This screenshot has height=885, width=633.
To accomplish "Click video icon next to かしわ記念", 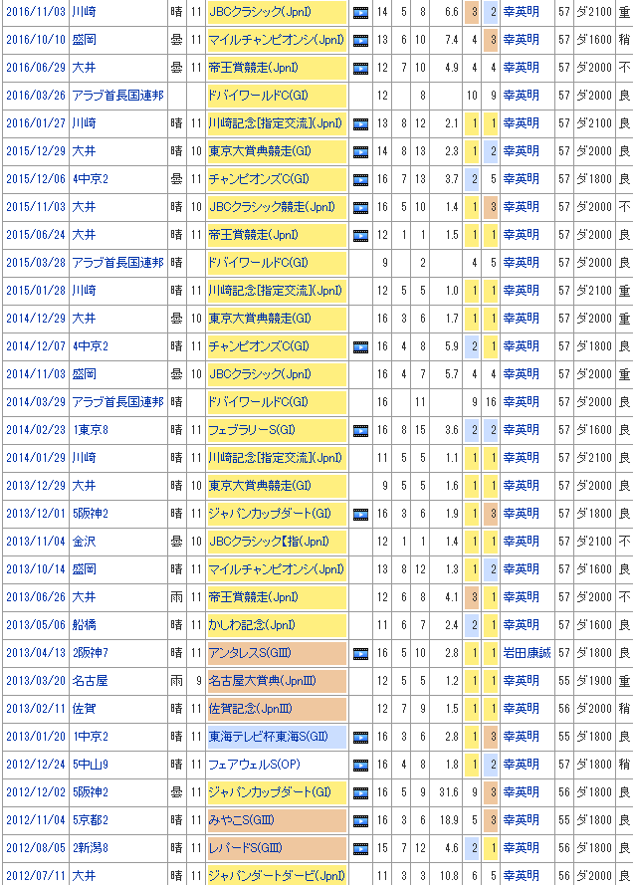I will coord(360,625).
